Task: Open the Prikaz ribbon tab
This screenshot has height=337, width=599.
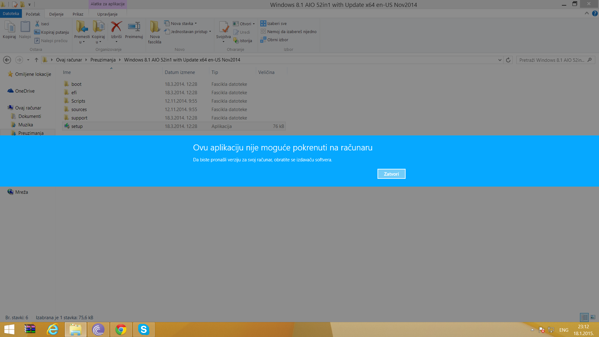Action: [78, 14]
